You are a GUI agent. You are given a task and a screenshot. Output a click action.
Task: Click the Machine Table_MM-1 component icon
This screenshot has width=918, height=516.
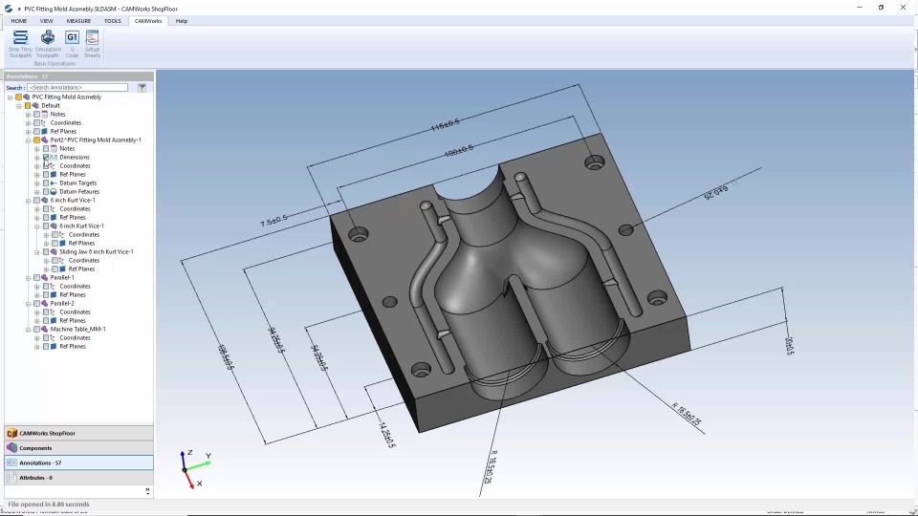click(45, 330)
